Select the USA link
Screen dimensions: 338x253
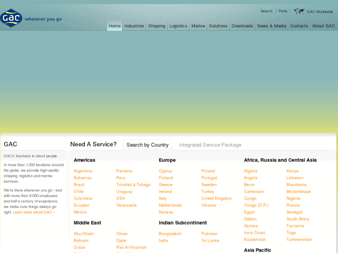(x=120, y=198)
